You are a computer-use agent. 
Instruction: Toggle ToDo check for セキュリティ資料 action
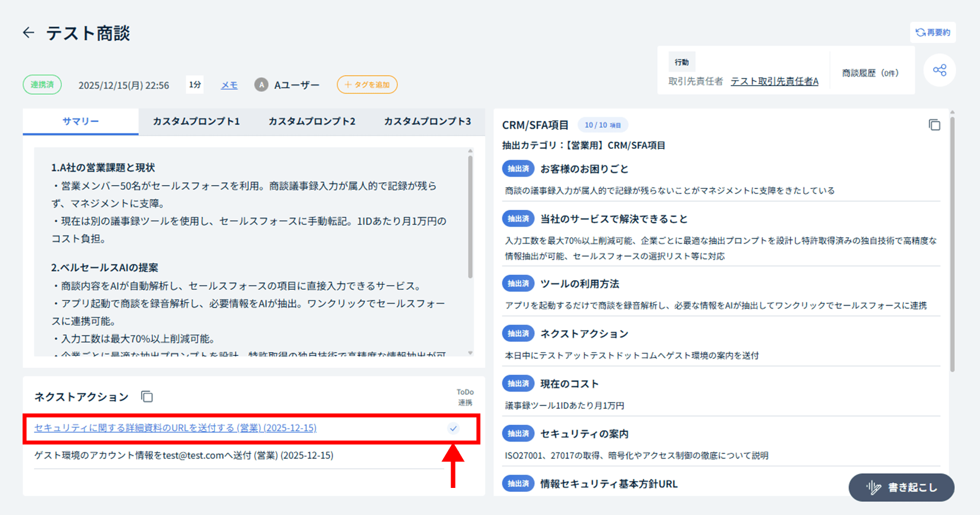click(x=453, y=428)
